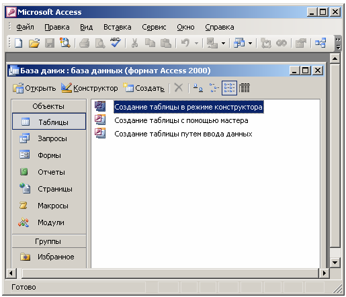Screen dimensions: 346x297
Task: Click the Delete X icon
Action: point(179,88)
